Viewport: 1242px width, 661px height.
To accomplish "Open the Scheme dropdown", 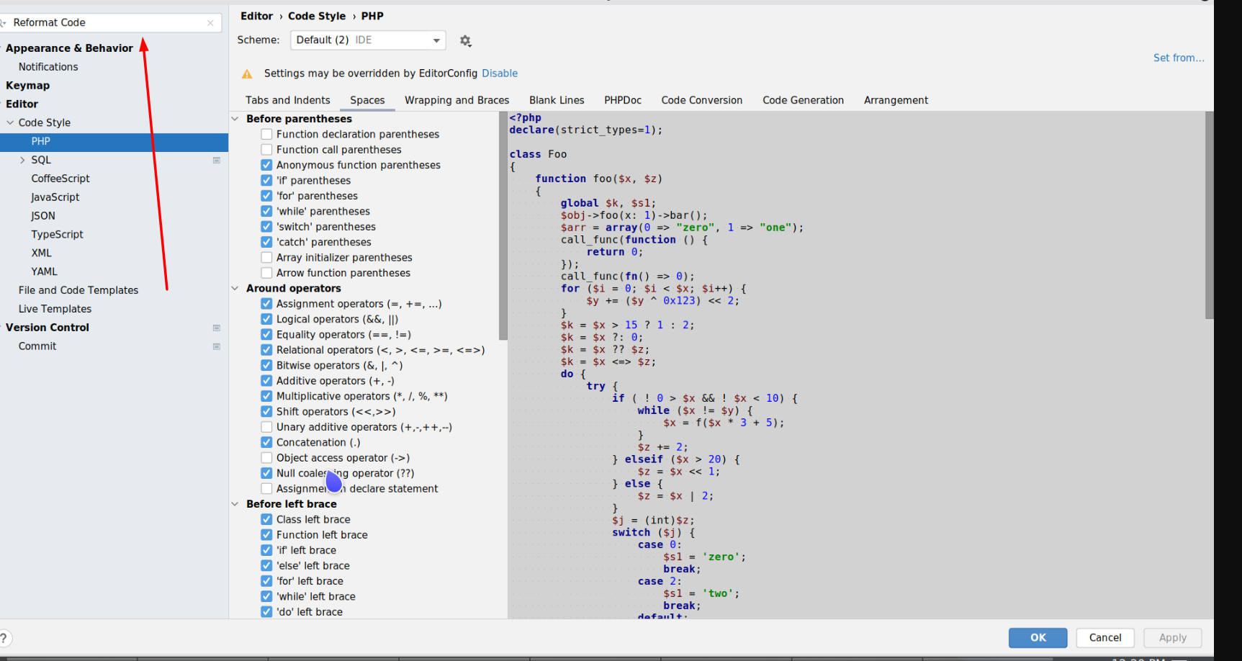I will 368,40.
